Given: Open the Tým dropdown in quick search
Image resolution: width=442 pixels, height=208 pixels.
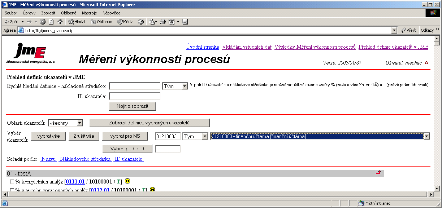Looking at the screenshot, I should point(175,86).
